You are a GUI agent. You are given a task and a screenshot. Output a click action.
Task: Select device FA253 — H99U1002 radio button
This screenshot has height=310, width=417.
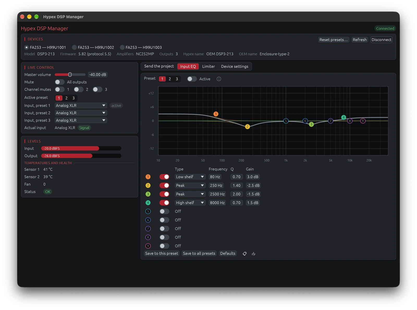click(x=74, y=47)
